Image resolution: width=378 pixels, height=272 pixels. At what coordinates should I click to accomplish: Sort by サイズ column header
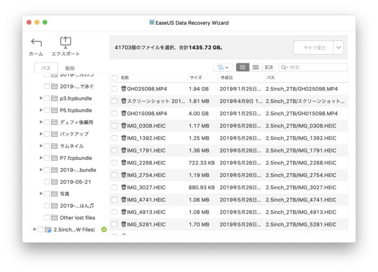195,78
